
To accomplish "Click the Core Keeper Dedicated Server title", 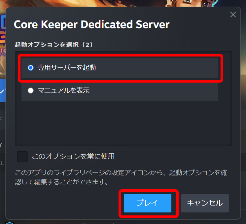I will [91, 24].
